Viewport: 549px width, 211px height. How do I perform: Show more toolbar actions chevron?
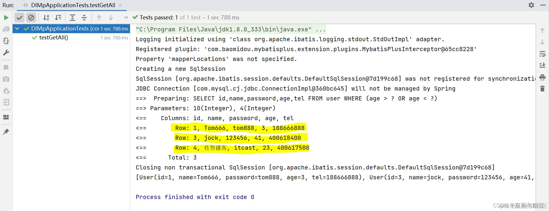(x=126, y=18)
